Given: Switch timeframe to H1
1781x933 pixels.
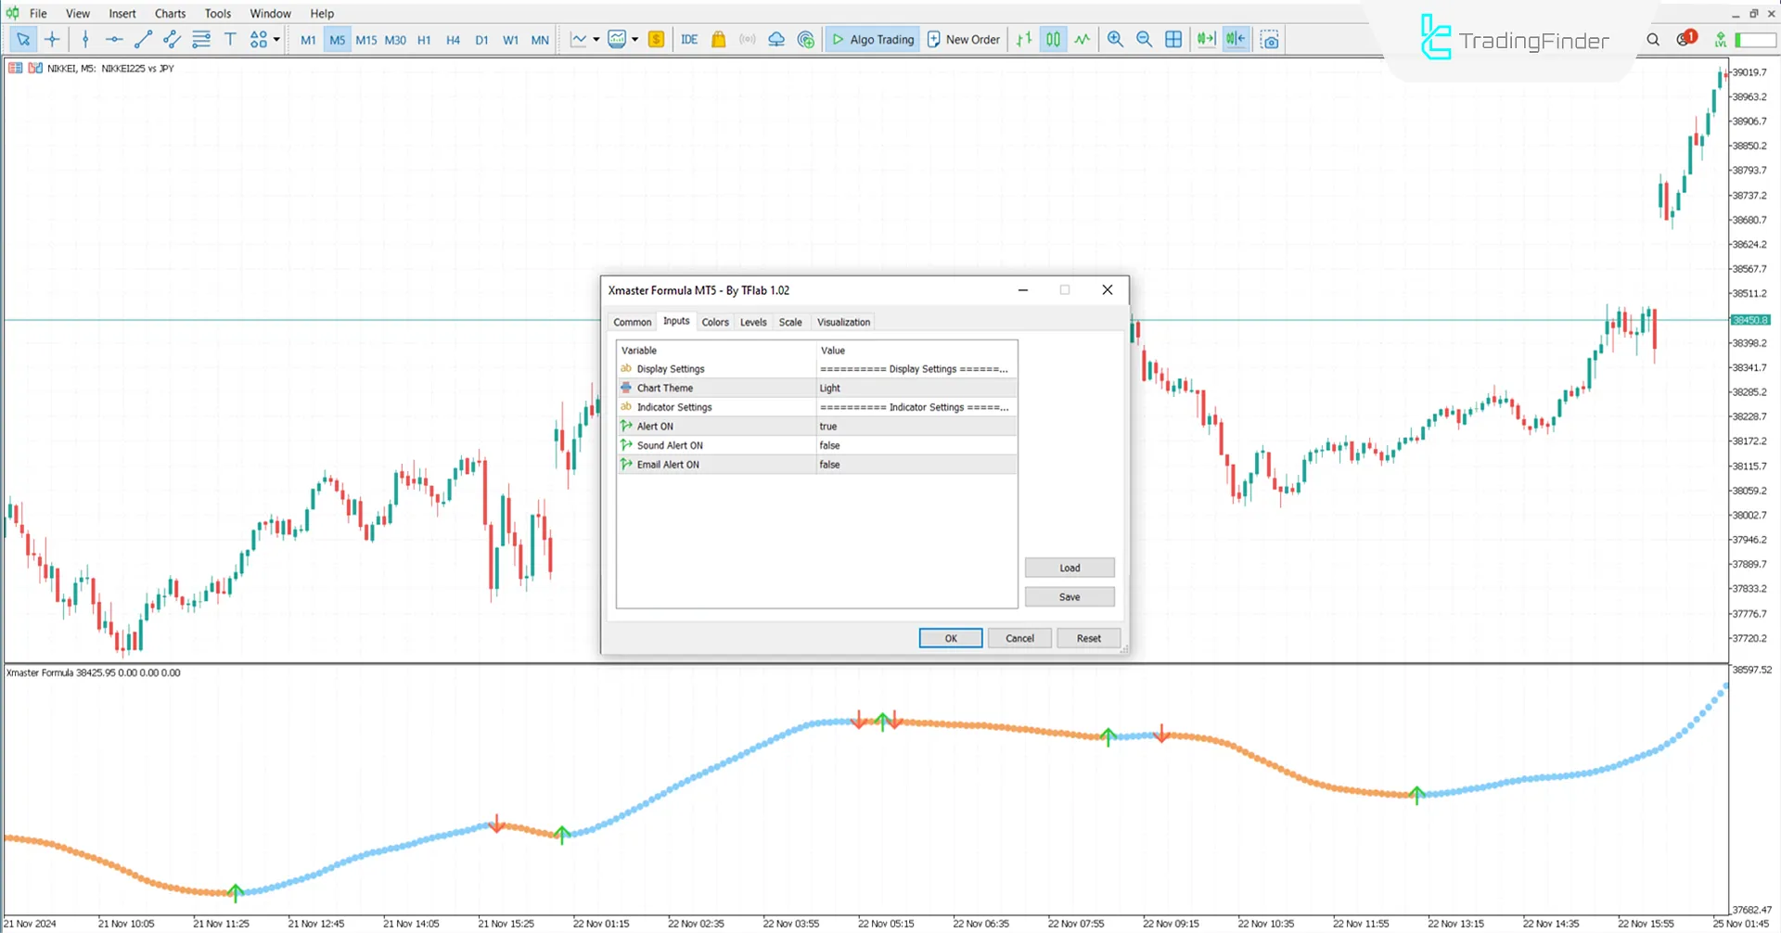Looking at the screenshot, I should tap(424, 39).
